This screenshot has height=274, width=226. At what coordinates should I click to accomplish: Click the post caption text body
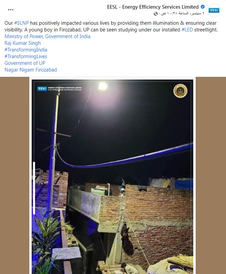tap(111, 26)
